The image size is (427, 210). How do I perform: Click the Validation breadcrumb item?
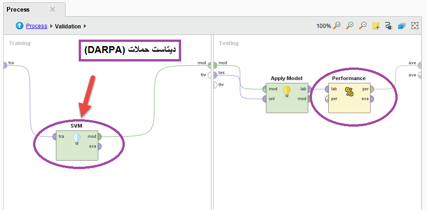(68, 27)
